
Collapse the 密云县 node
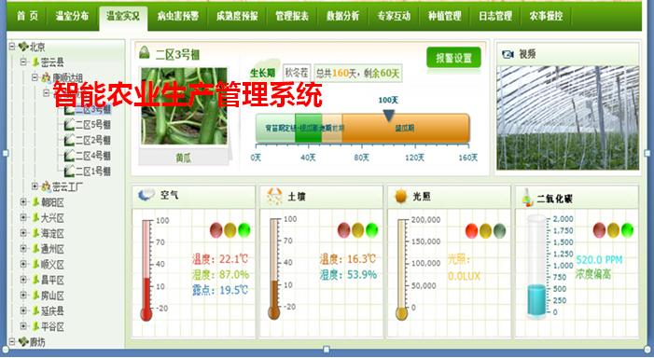23,62
